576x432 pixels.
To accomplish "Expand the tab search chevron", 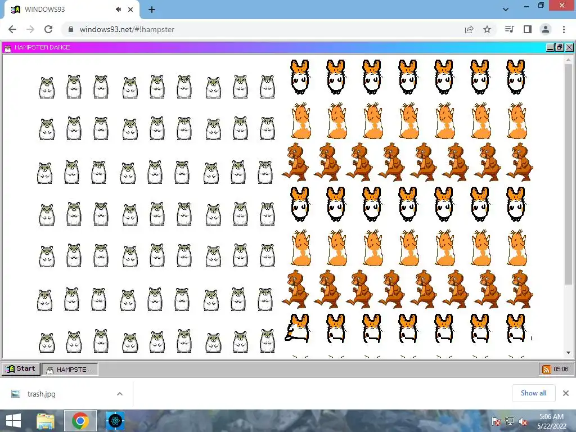I will pyautogui.click(x=506, y=10).
